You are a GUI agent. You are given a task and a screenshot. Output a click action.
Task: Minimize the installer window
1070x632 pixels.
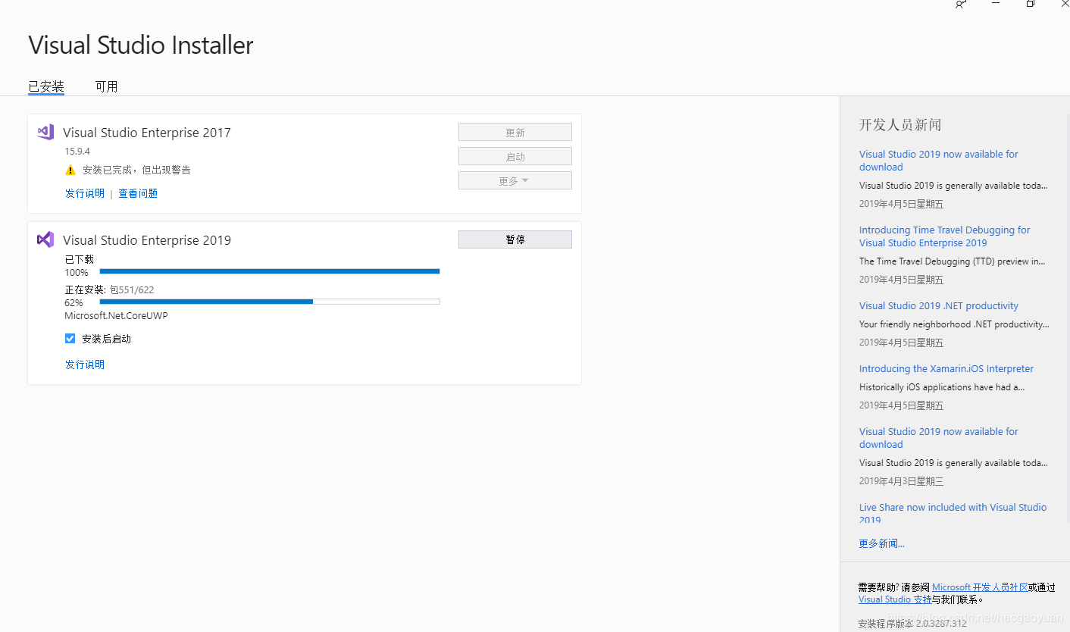[x=996, y=4]
